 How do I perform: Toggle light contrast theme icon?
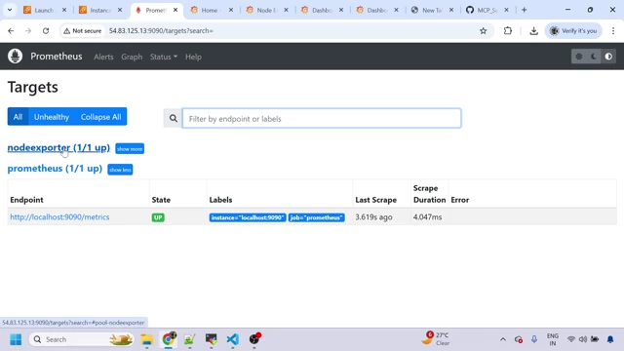(x=608, y=57)
